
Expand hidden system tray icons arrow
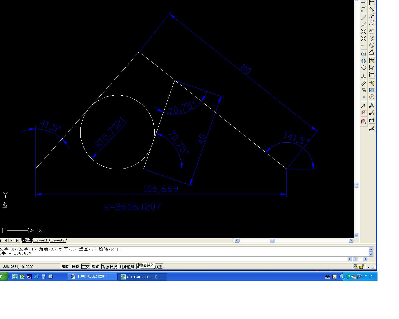[342, 277]
